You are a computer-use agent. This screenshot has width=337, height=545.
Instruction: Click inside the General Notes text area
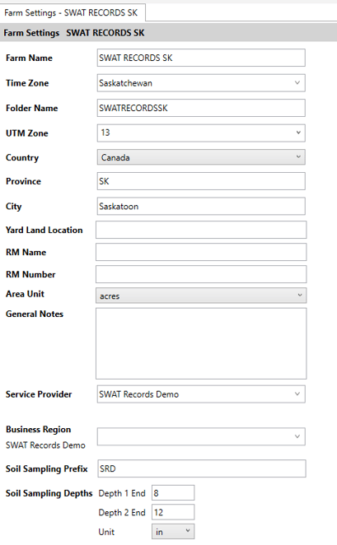(x=201, y=343)
